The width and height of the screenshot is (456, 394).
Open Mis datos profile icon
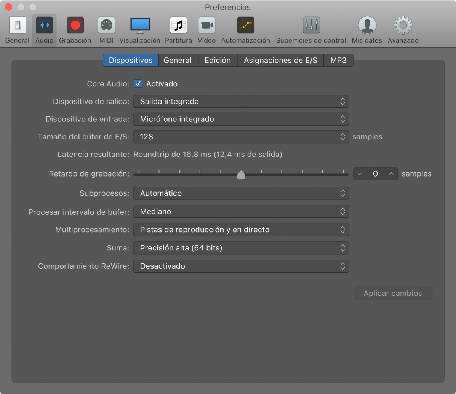pos(367,26)
